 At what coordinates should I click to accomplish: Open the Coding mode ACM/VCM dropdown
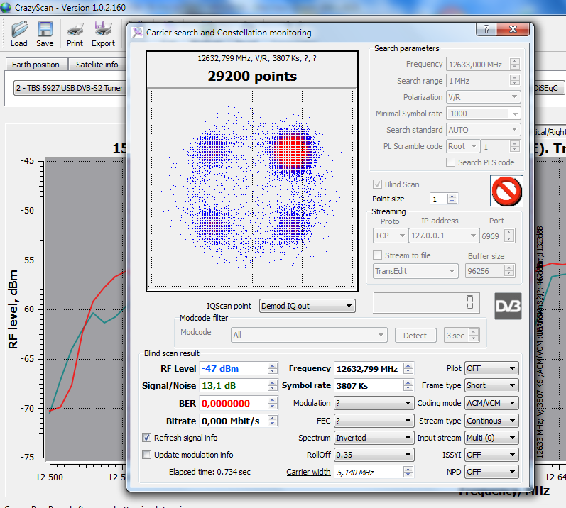(x=491, y=403)
